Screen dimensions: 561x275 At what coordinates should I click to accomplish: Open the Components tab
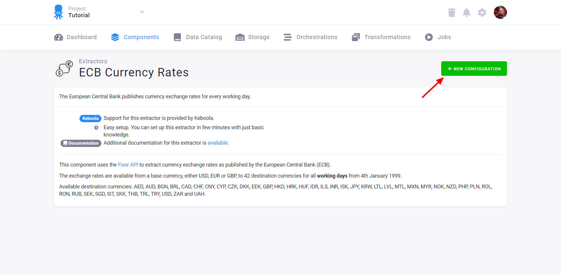click(x=135, y=37)
